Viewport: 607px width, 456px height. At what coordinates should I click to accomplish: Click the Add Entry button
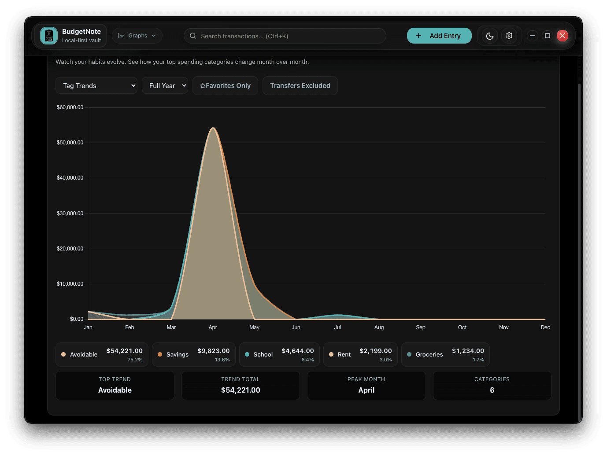(x=439, y=36)
